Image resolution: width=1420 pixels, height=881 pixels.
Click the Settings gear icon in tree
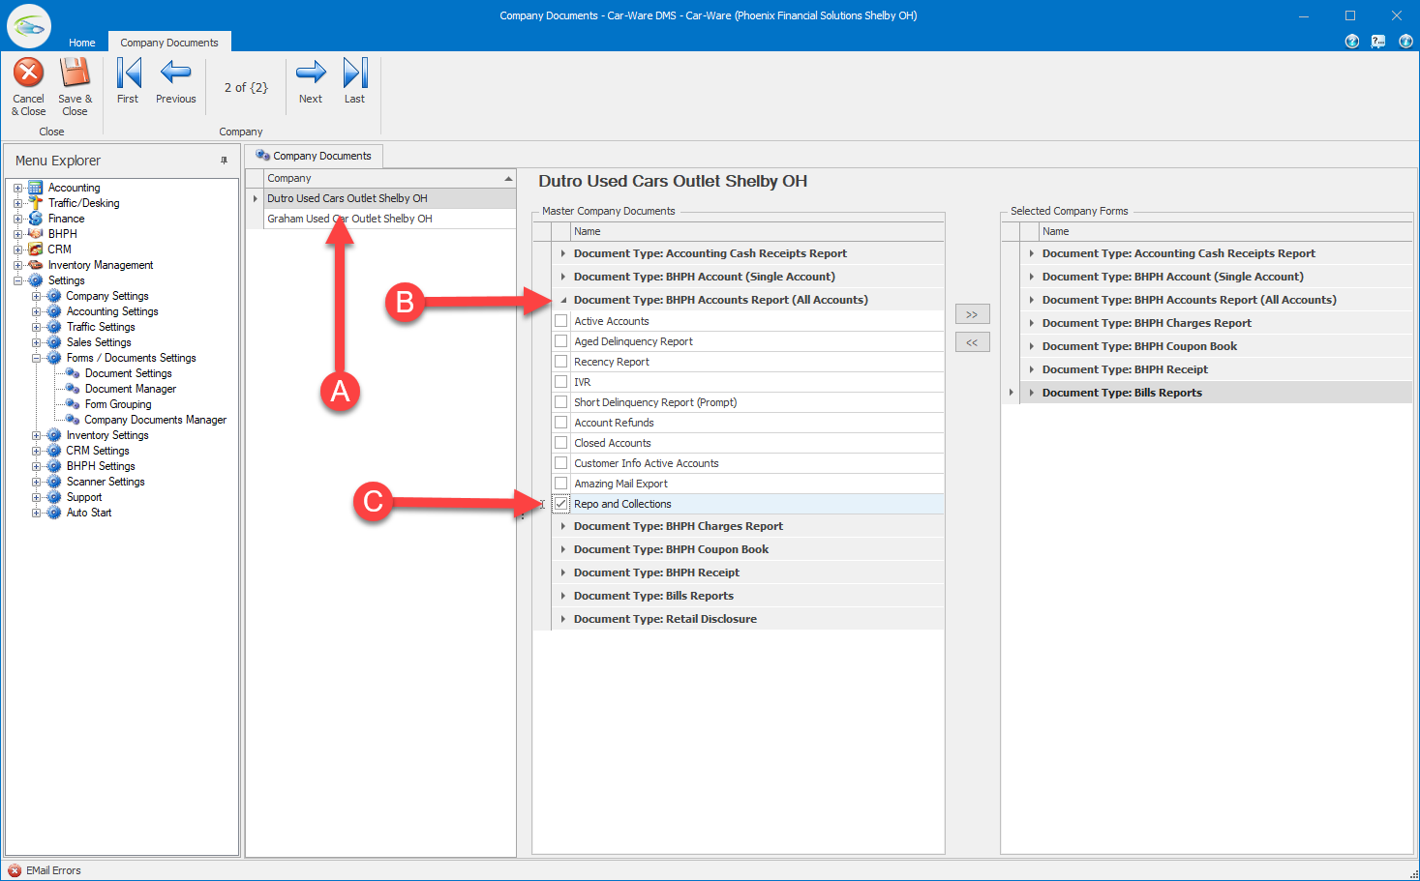(x=36, y=280)
